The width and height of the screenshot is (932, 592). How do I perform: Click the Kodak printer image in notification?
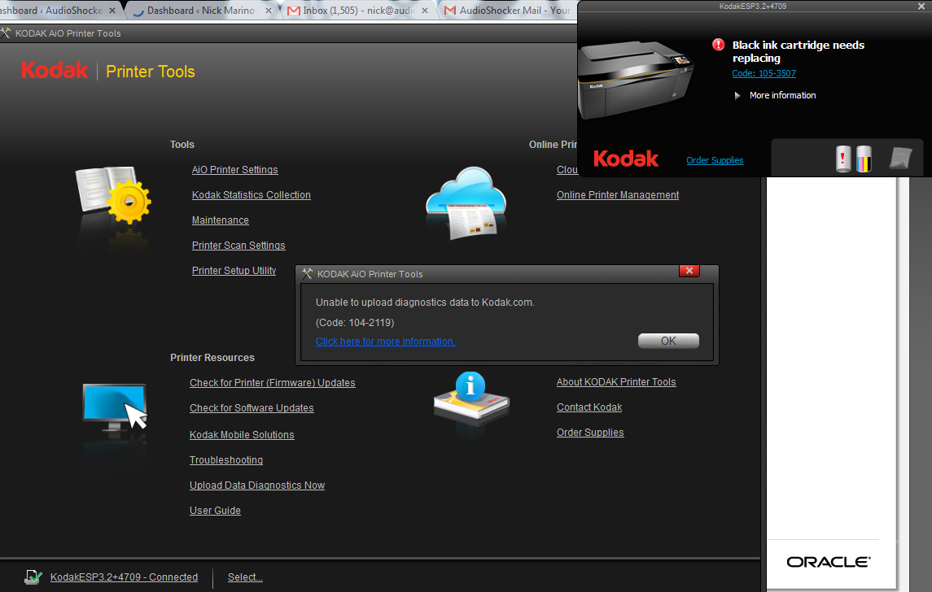click(636, 79)
